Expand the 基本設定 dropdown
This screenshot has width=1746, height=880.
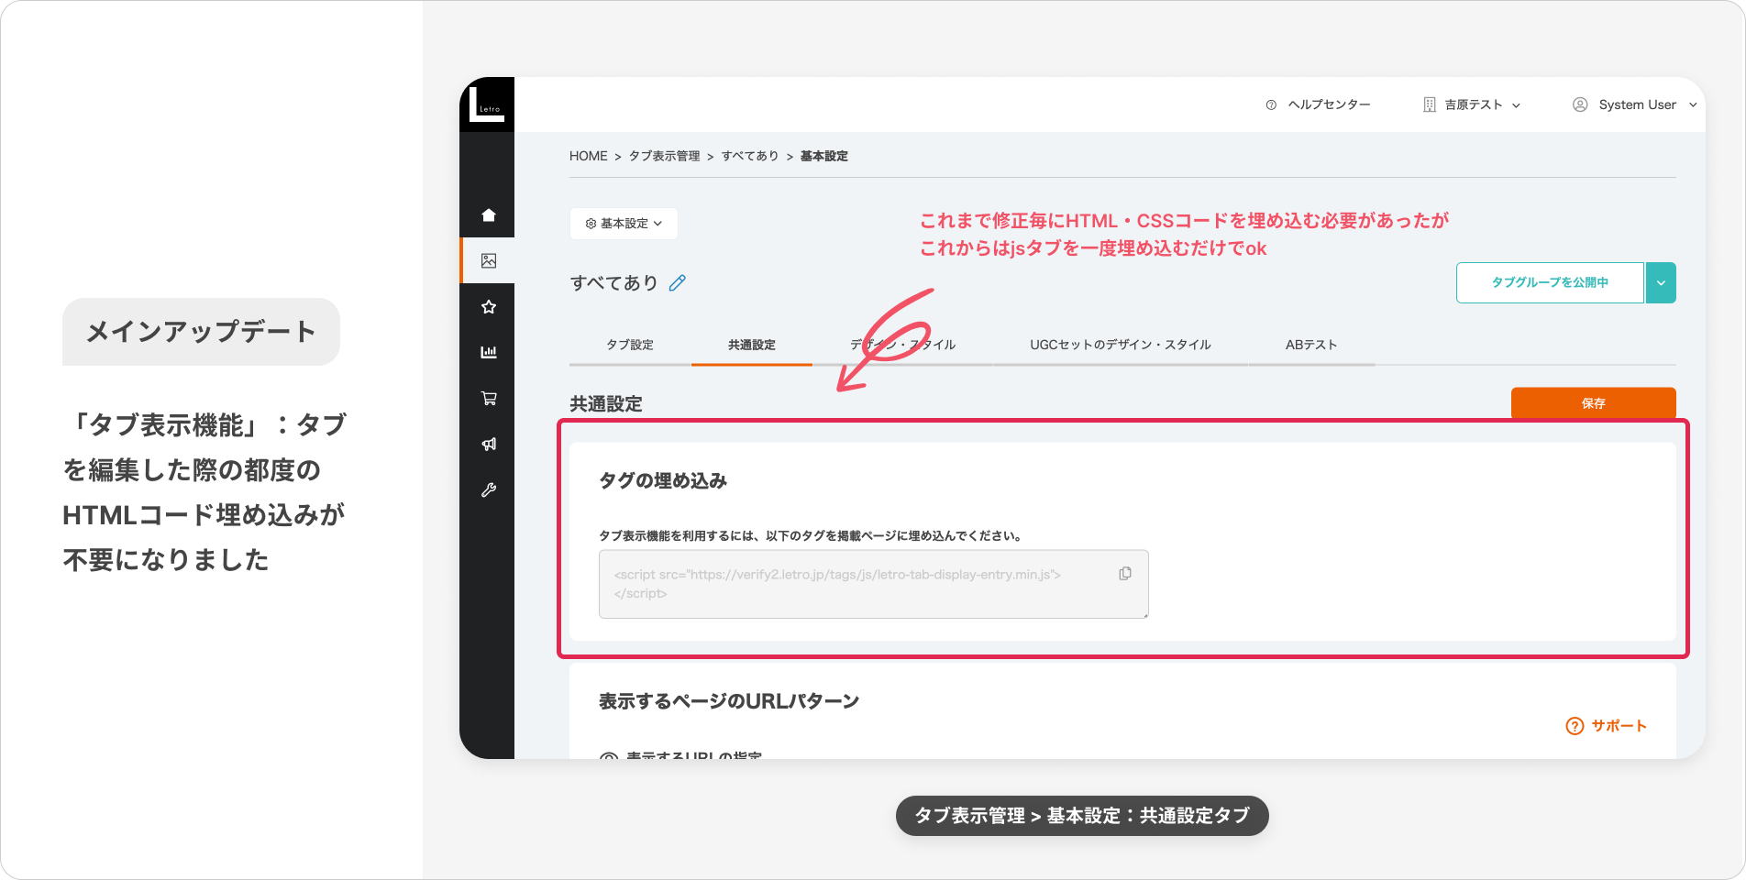tap(624, 224)
